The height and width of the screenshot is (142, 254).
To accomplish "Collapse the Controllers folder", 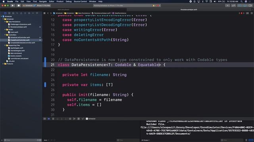I will click(x=5, y=35).
